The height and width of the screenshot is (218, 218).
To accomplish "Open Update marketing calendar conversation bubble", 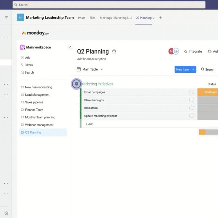I will pos(191,116).
